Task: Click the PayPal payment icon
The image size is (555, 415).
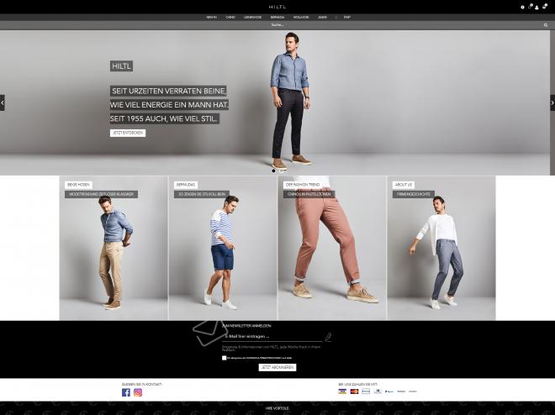Action: [x=389, y=391]
